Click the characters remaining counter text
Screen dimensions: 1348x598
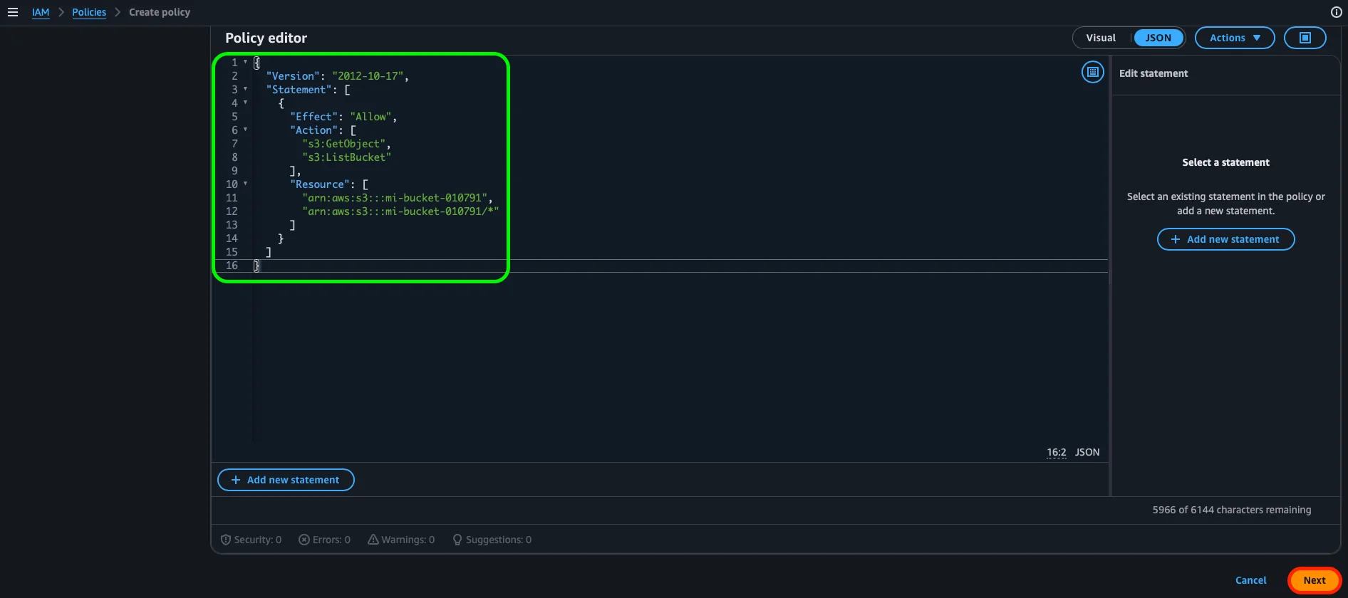(x=1231, y=510)
